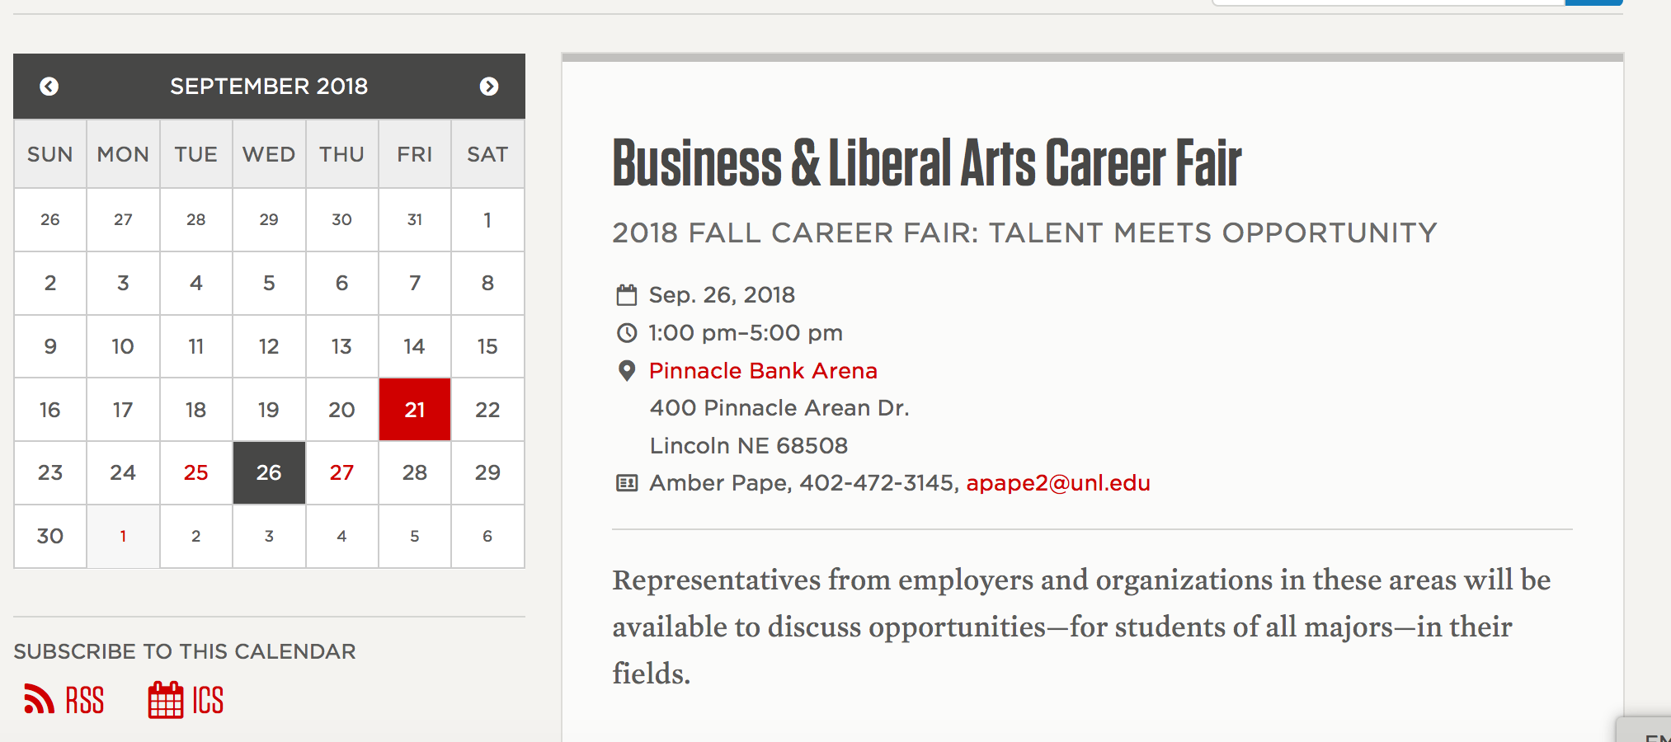Click the September 2018 month heading
1671x742 pixels.
click(269, 87)
